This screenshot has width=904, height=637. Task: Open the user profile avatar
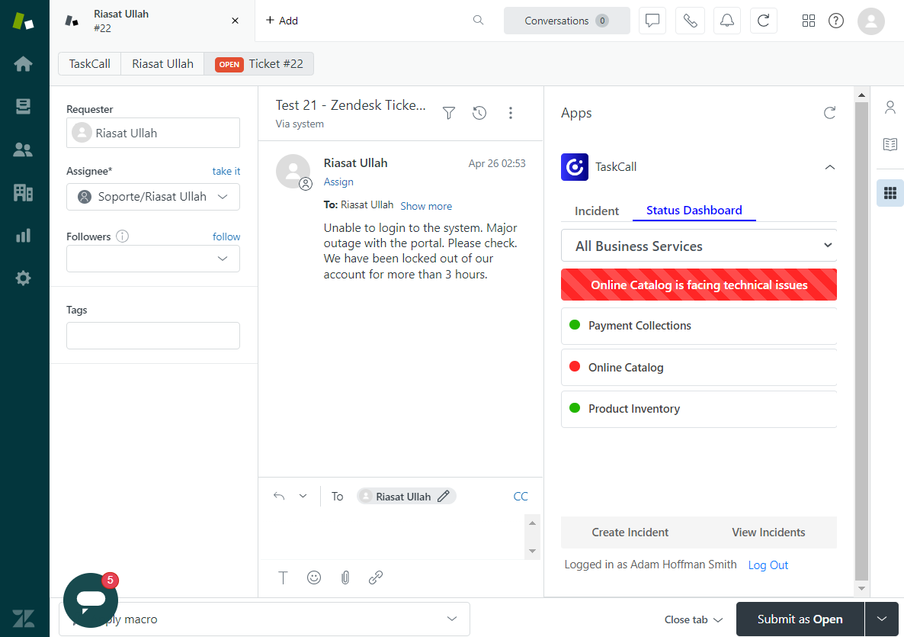pyautogui.click(x=871, y=21)
